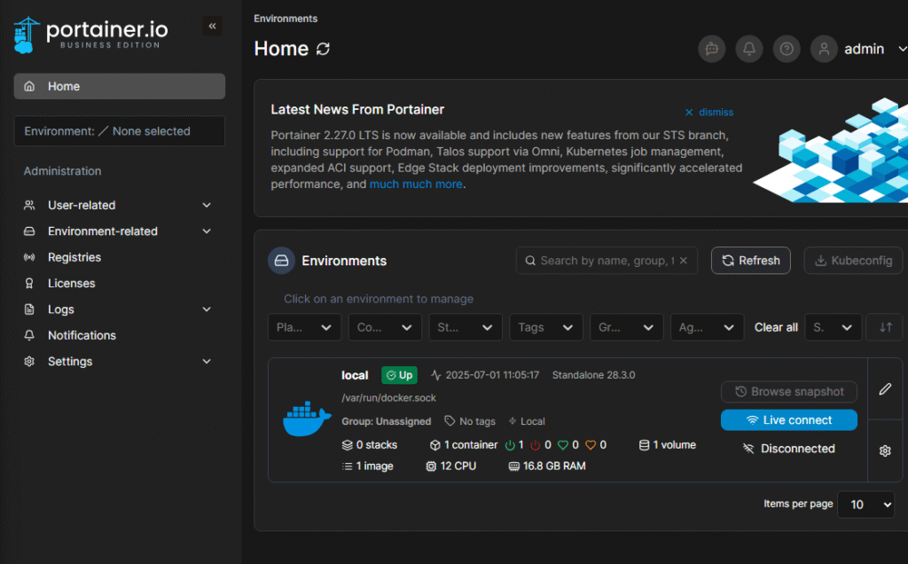Image resolution: width=908 pixels, height=564 pixels.
Task: Click the Docker whale icon of local
Action: [x=307, y=419]
